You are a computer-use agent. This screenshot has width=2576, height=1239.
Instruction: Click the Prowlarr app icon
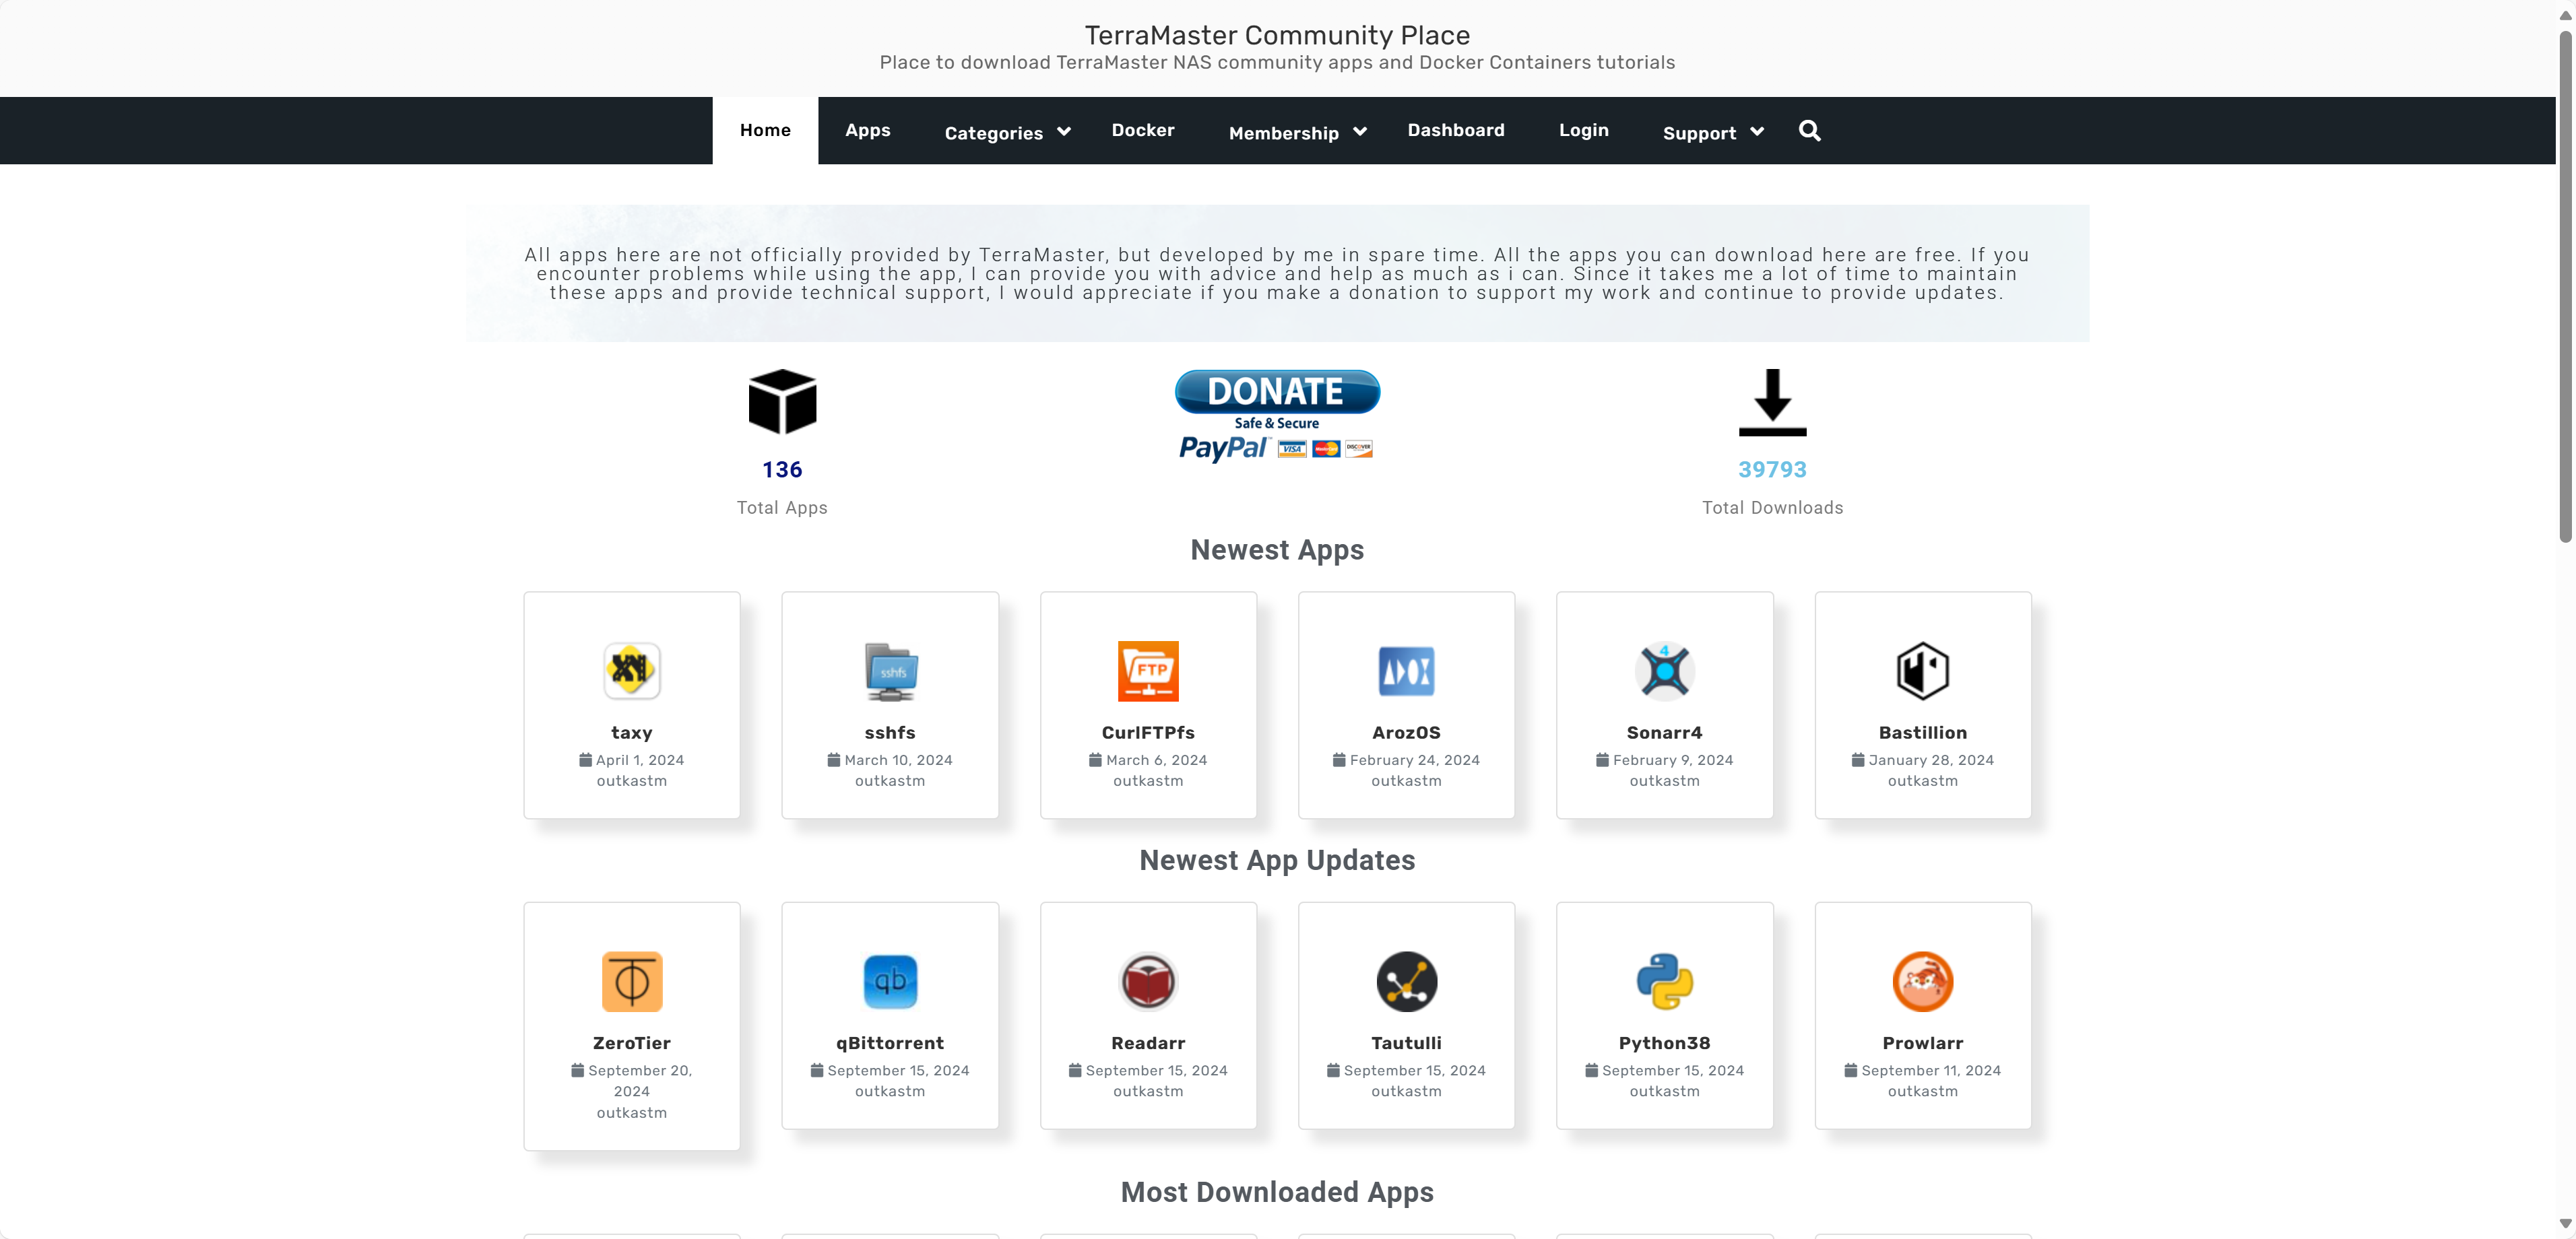1922,981
